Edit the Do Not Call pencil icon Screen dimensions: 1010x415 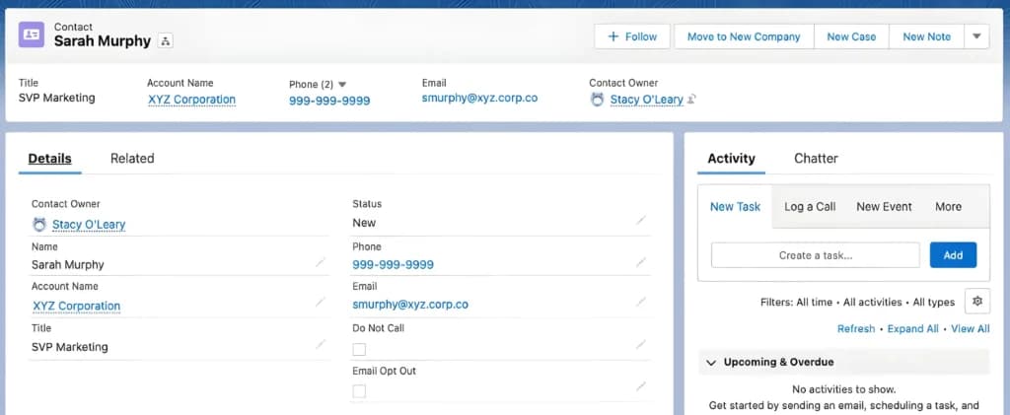click(641, 345)
